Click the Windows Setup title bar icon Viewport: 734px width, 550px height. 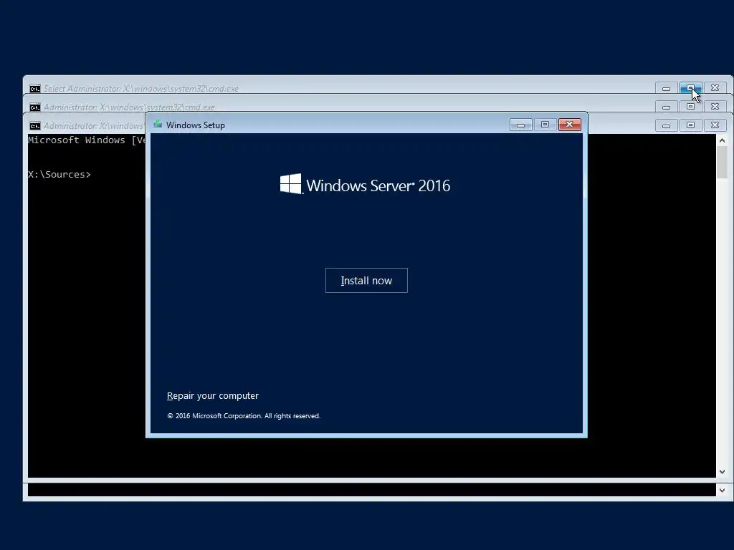click(x=158, y=125)
